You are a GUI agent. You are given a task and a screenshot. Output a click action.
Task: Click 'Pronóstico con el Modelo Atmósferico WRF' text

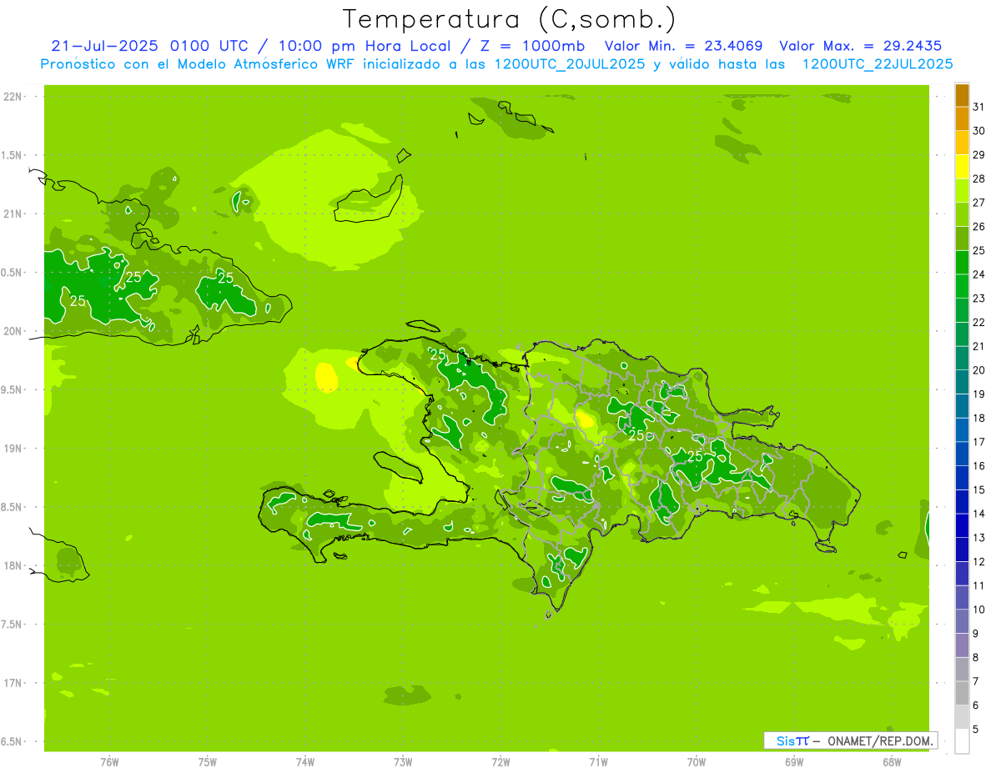199,64
